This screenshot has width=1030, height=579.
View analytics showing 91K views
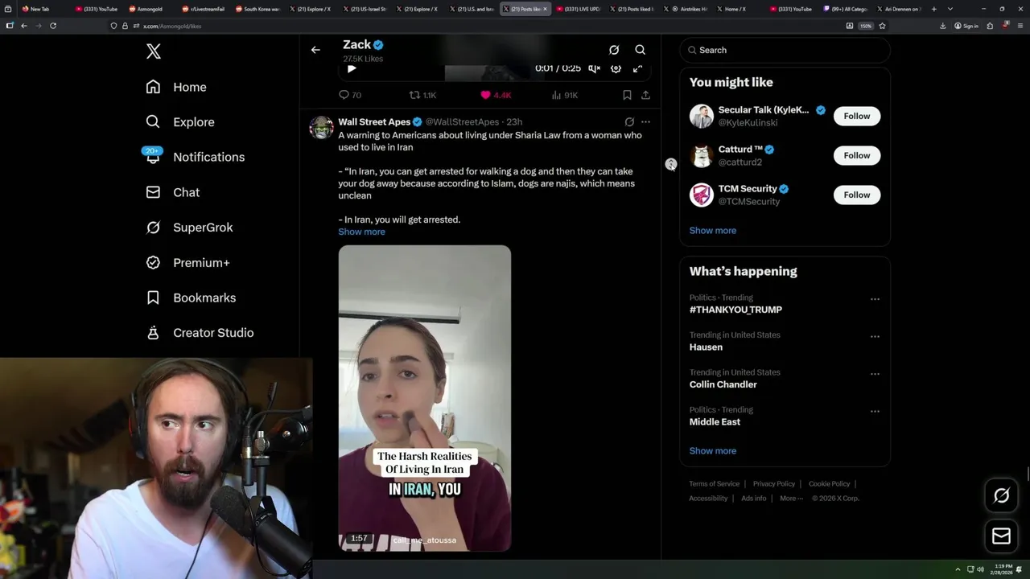(565, 95)
